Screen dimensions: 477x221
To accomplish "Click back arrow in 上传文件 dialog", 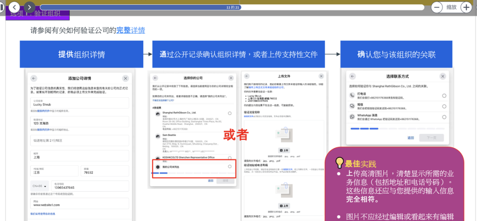I will click(x=247, y=76).
